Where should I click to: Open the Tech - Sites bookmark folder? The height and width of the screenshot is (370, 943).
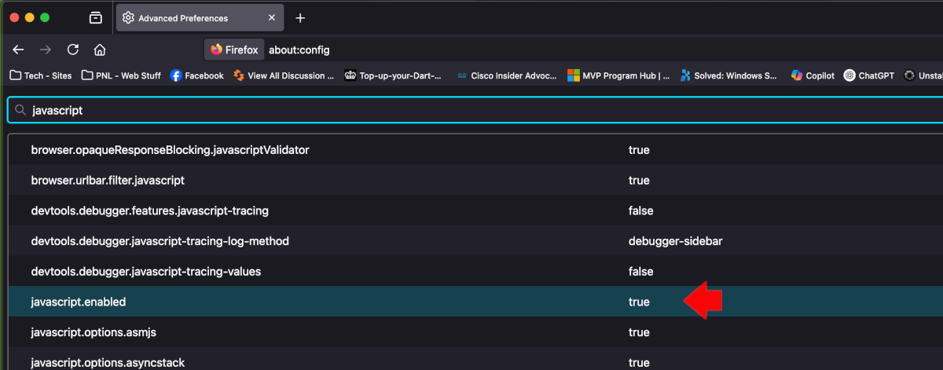(x=41, y=75)
